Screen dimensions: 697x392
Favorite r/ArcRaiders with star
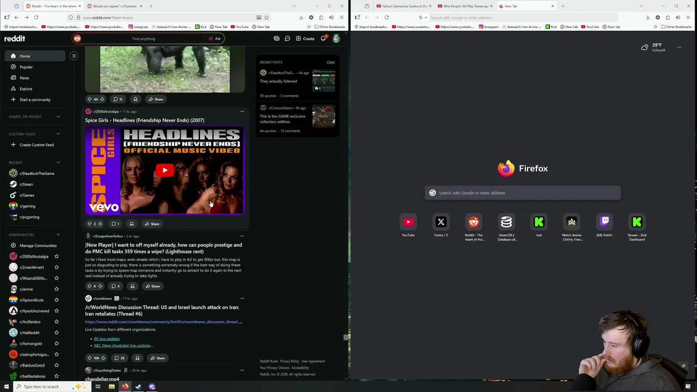(x=57, y=322)
